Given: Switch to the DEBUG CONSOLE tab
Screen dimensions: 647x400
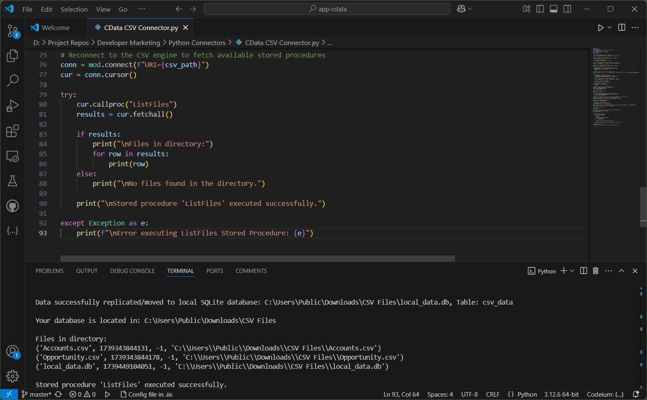Looking at the screenshot, I should [x=132, y=271].
